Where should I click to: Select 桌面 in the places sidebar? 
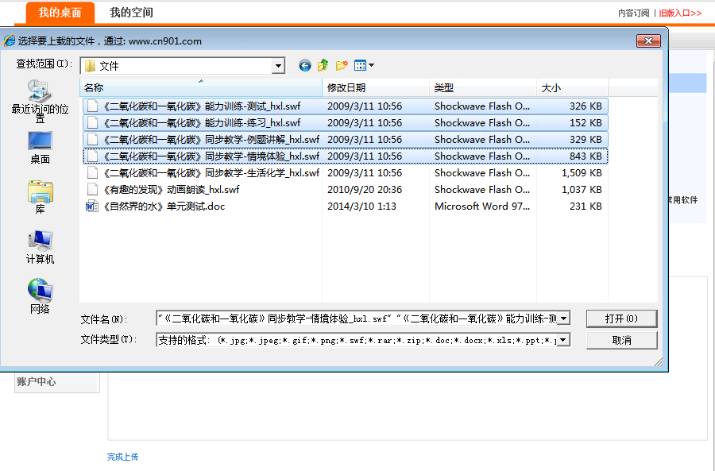40,149
